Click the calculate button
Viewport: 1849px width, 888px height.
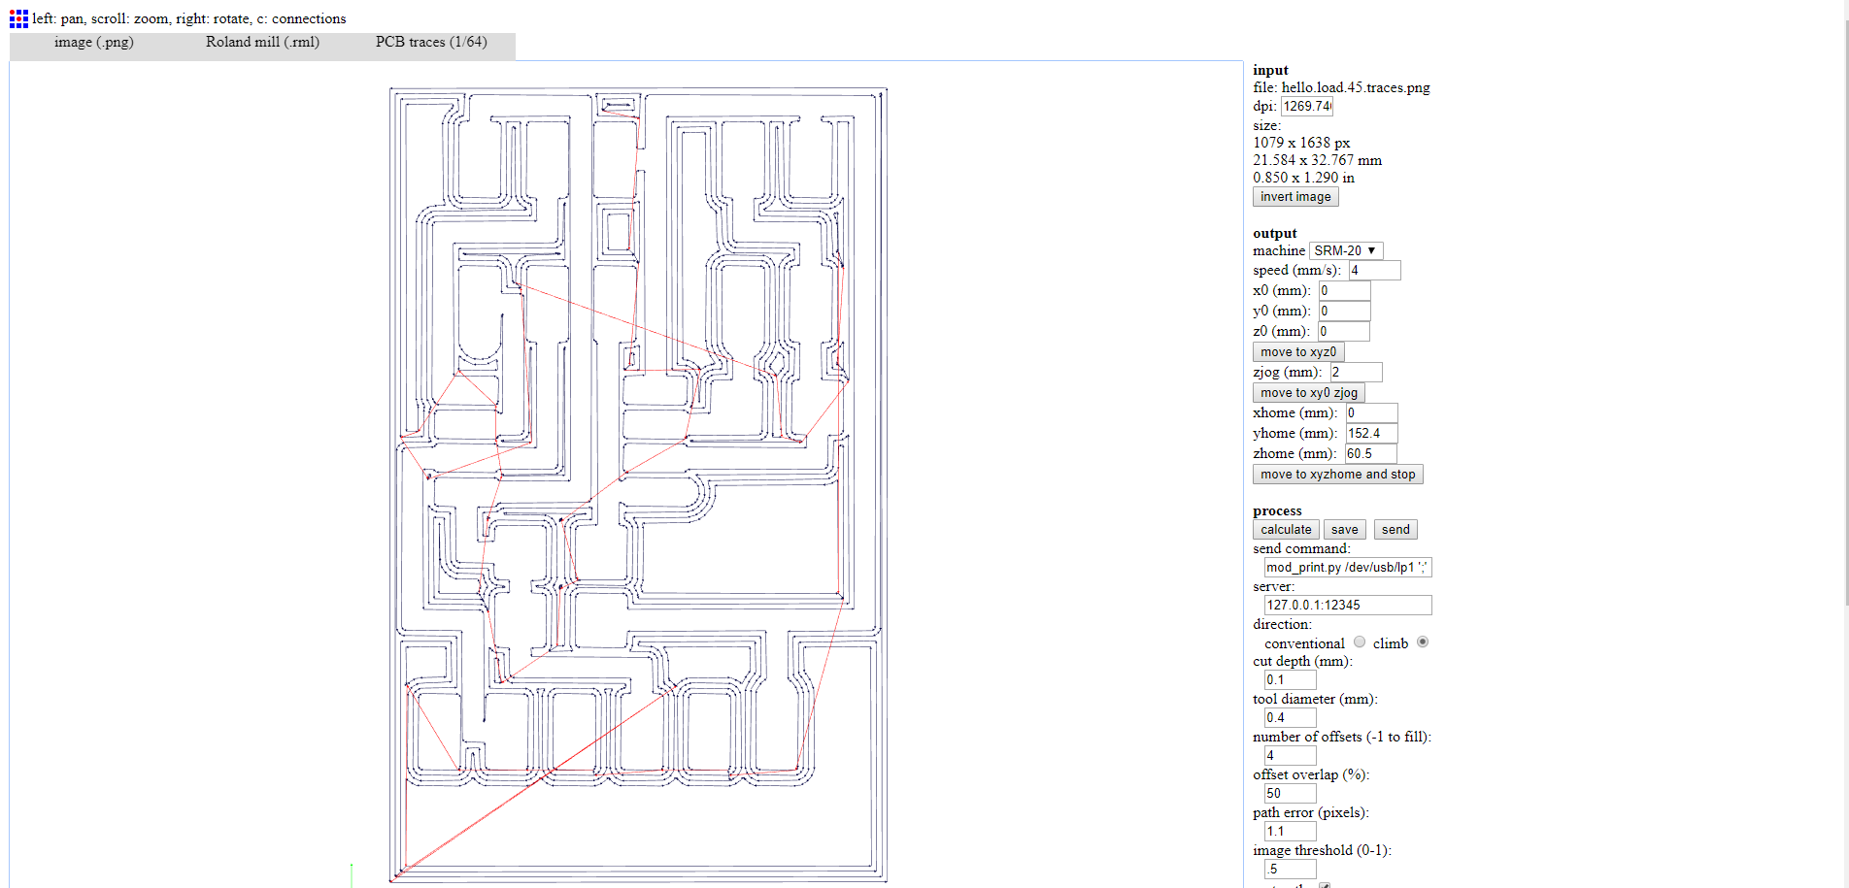(1285, 529)
